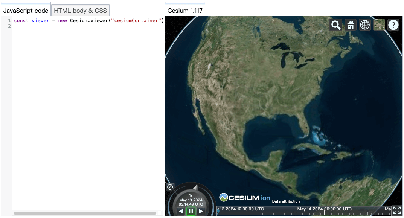Switch to the HTML body & CSS tab
Viewport: 404px width, 218px height.
point(80,10)
